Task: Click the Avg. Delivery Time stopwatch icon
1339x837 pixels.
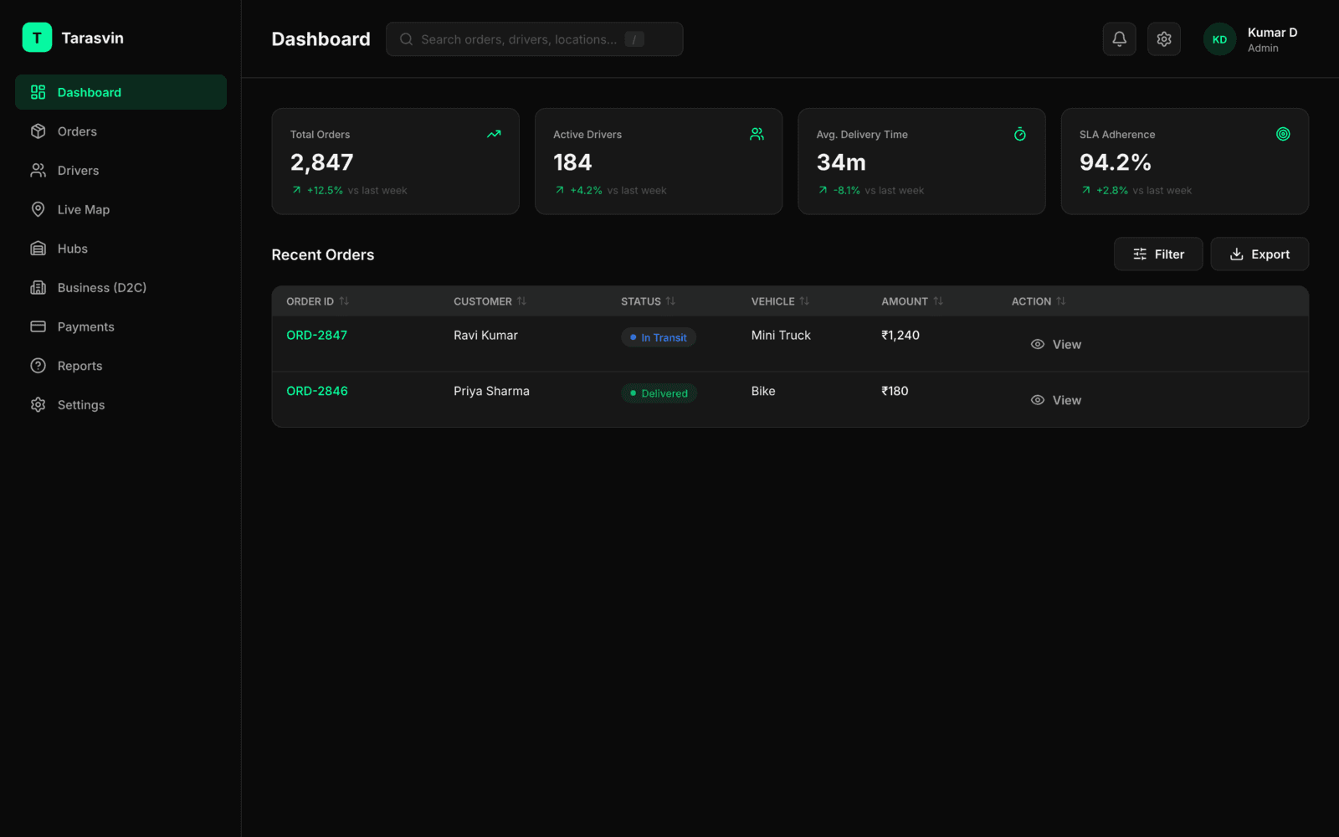Action: click(1020, 134)
